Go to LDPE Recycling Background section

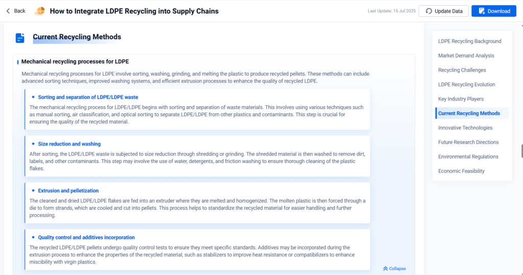(x=469, y=41)
